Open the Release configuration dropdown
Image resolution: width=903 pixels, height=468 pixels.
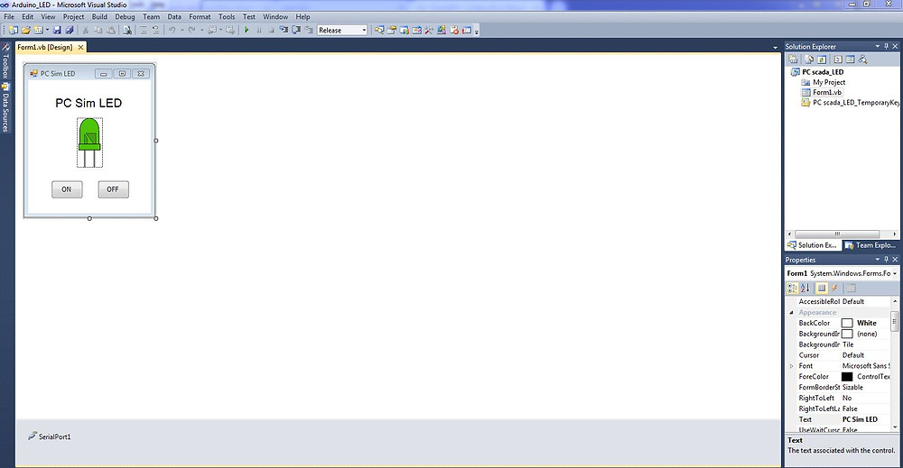(363, 30)
